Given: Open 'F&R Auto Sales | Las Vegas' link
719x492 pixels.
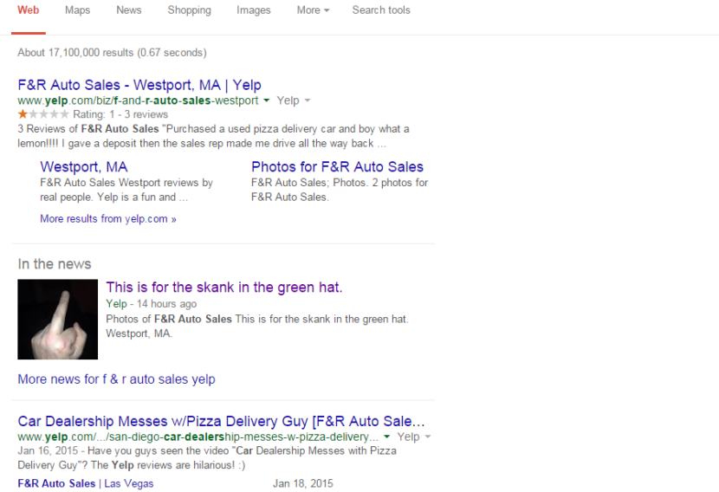Looking at the screenshot, I should click(x=86, y=483).
